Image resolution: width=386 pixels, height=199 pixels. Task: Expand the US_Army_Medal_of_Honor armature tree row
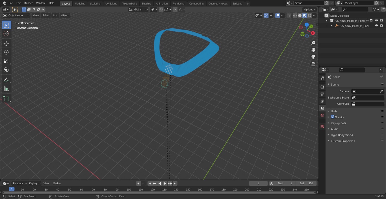point(332,26)
